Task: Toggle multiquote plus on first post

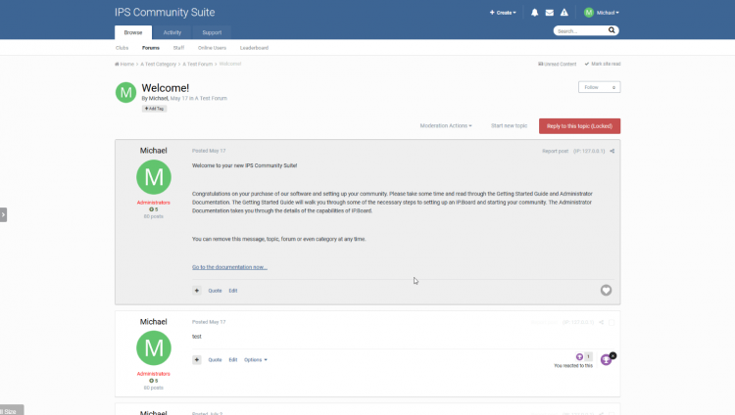Action: click(197, 291)
